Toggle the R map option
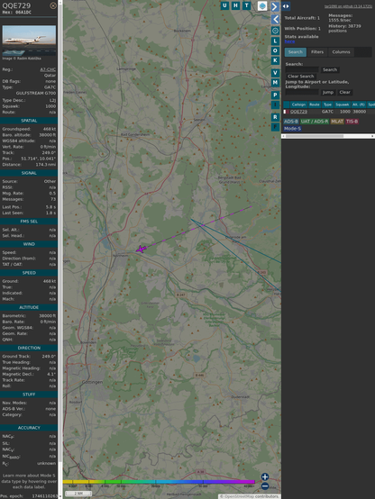Screen dimensions: 375x499 (x=275, y=117)
